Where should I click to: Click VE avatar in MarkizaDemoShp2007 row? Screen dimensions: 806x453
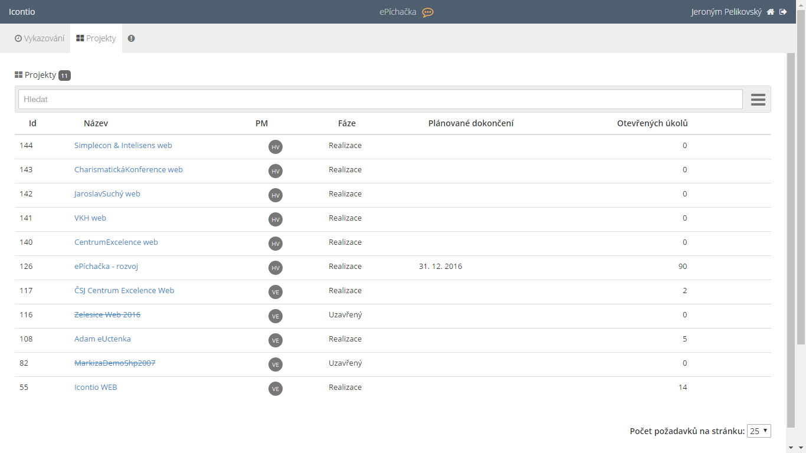[x=275, y=365]
